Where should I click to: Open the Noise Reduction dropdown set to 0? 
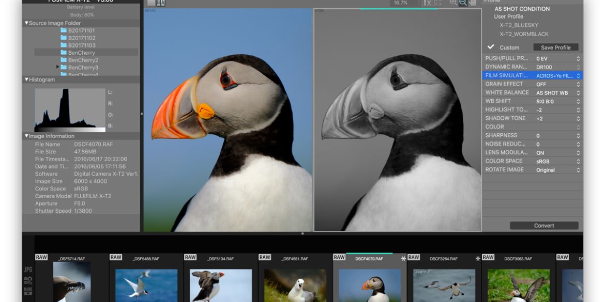[x=558, y=144]
